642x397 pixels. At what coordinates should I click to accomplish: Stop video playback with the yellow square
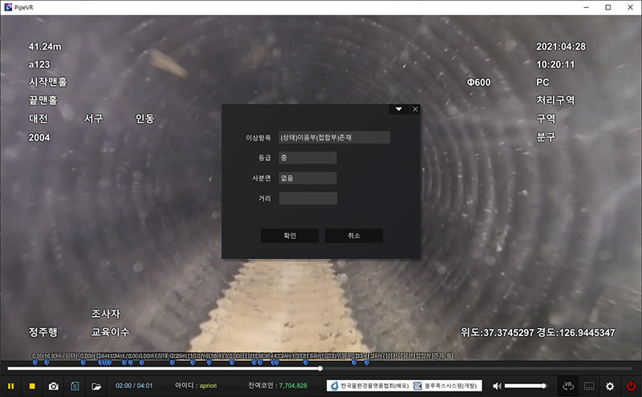point(32,386)
